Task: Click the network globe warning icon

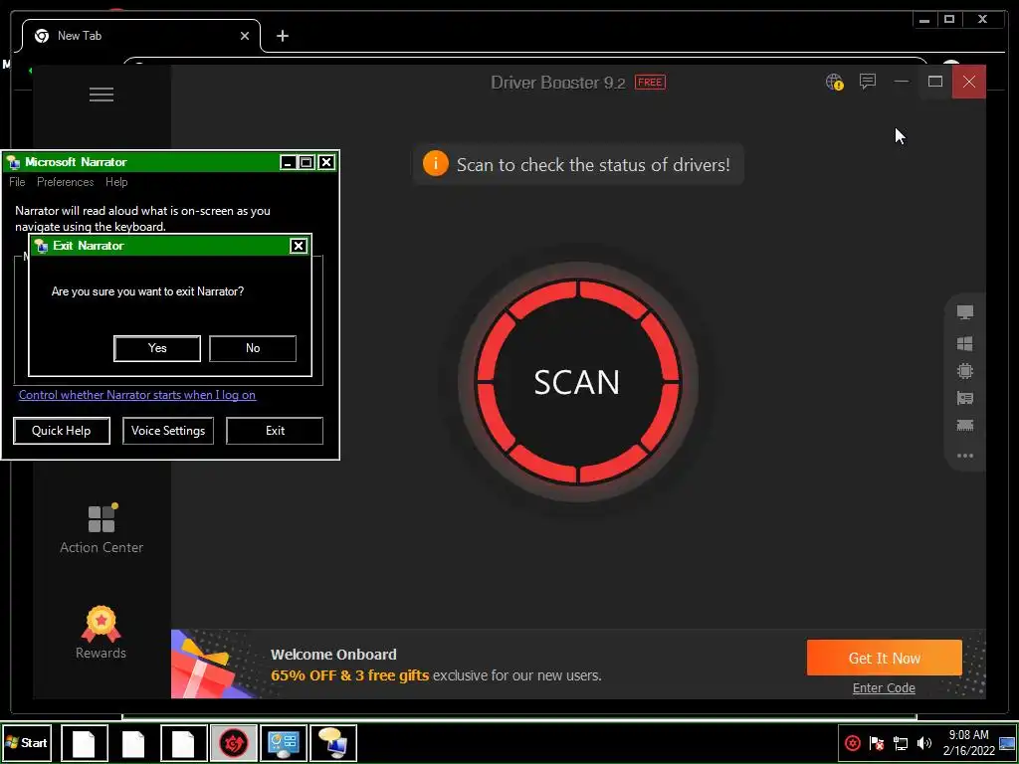Action: tap(835, 82)
